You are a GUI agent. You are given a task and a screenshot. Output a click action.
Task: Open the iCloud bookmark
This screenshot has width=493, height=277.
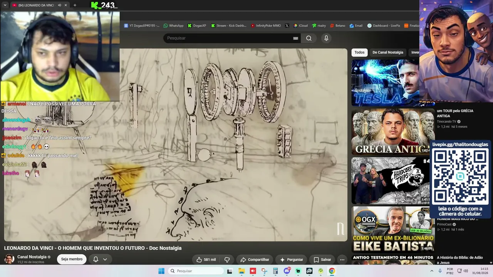coord(300,26)
